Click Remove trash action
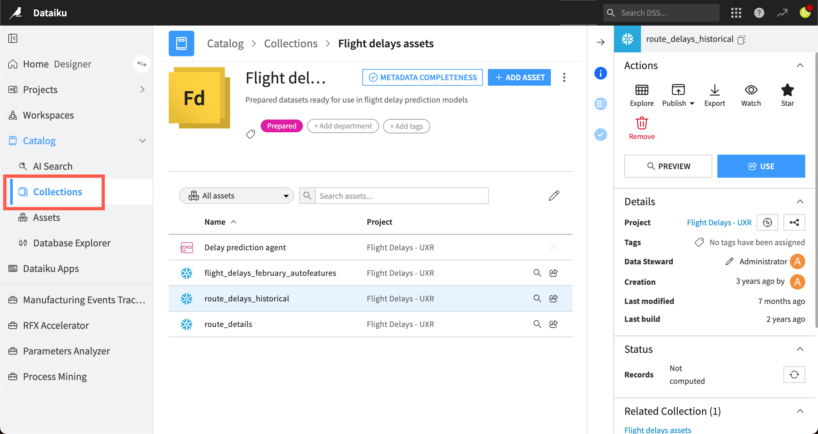 [x=642, y=128]
